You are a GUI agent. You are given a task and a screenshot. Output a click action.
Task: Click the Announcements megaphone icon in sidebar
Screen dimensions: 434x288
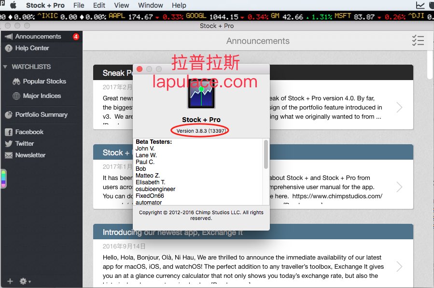point(9,37)
